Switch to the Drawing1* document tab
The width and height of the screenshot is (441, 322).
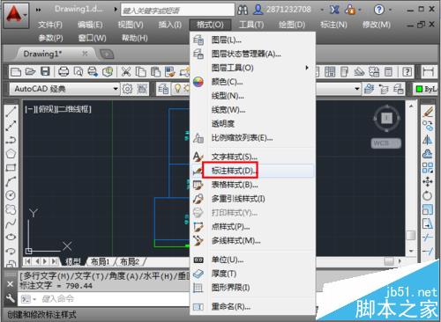pyautogui.click(x=56, y=54)
